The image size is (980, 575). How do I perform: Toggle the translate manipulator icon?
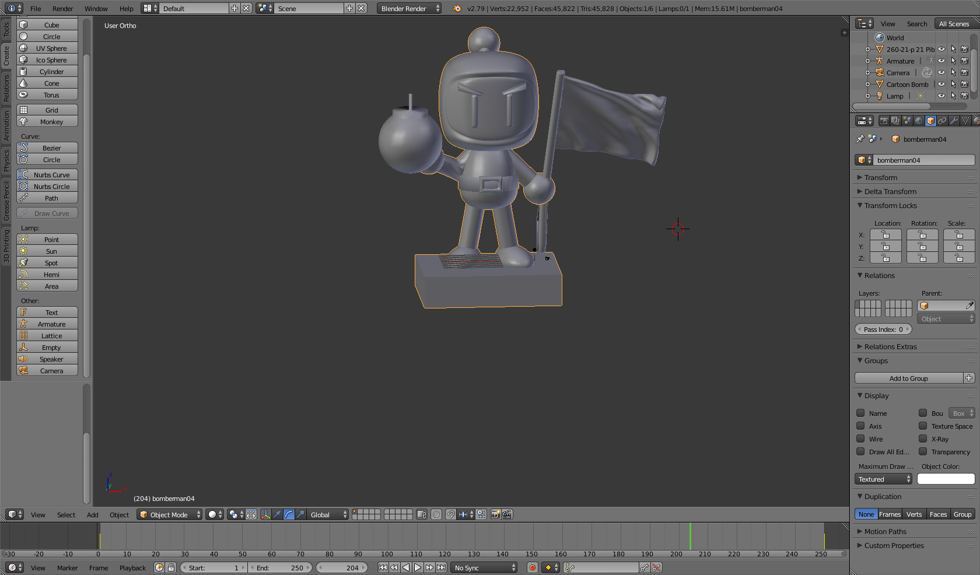point(278,514)
